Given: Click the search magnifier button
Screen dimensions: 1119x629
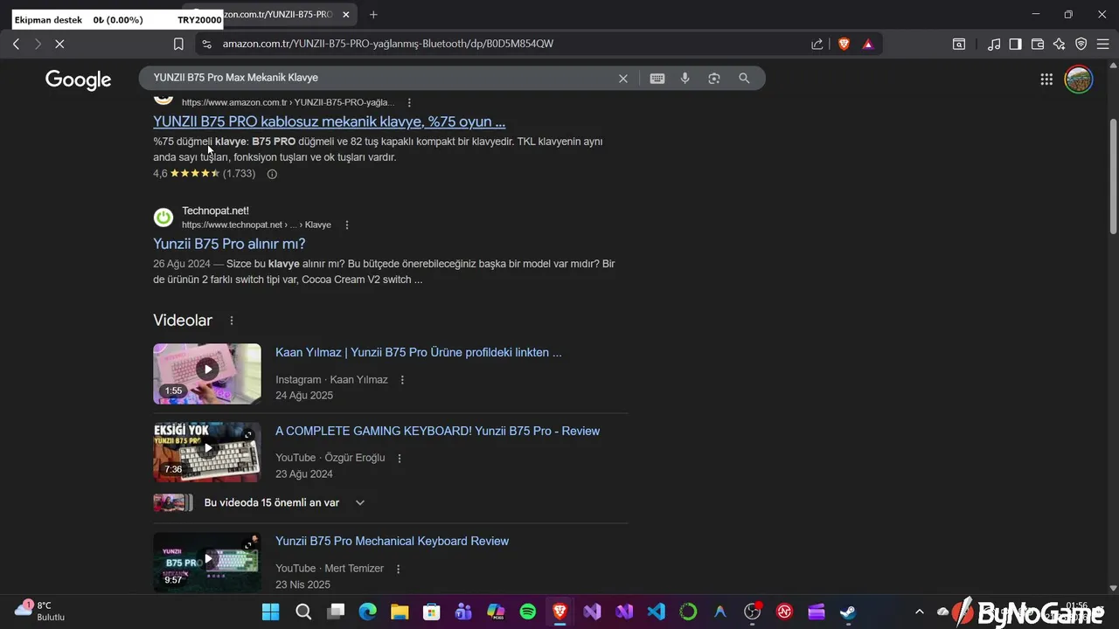Looking at the screenshot, I should [x=744, y=79].
